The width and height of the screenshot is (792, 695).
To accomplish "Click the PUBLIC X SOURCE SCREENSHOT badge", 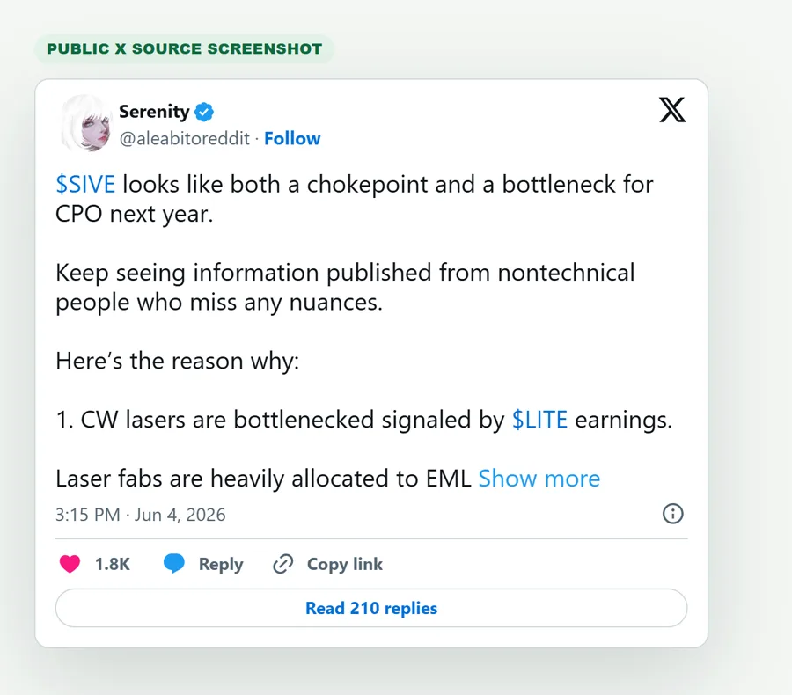I will (185, 49).
